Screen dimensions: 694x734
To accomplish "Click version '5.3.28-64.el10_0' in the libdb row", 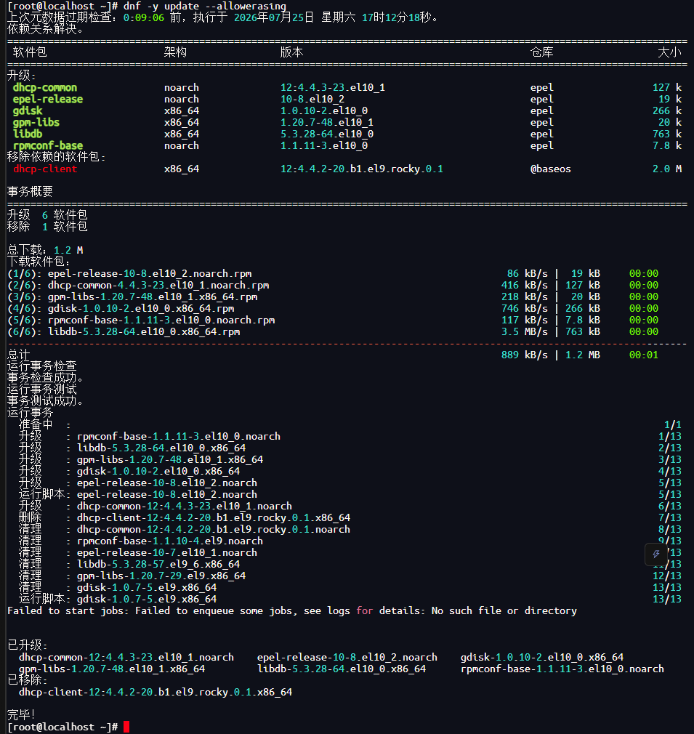I will [327, 134].
